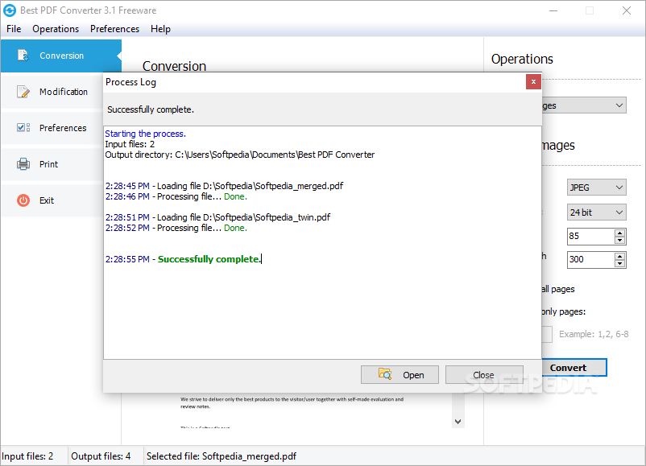Expand the 24 bit color depth dropdown

pyautogui.click(x=619, y=212)
